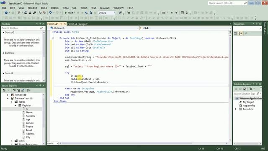
Task: Expand the Form1.vb node in Solution Explorer
Action: pos(236,109)
